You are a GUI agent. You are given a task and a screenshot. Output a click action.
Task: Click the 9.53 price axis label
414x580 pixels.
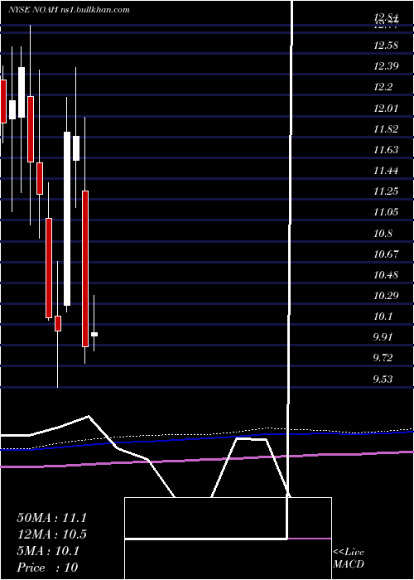[384, 379]
